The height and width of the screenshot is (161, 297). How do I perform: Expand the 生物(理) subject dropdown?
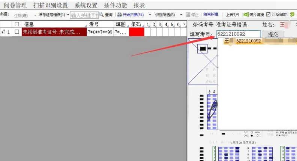coord(35,15)
